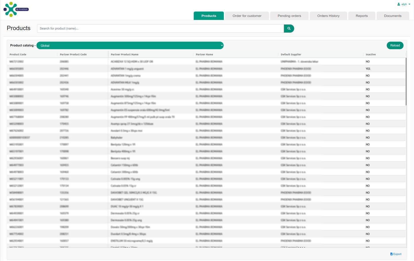Expand the Product catalog Global dropdown
Viewport: 414px width, 261px height.
130,46
